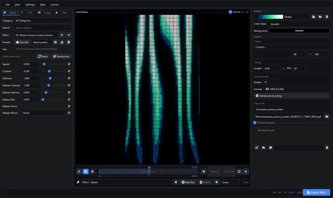This screenshot has height=198, width=333.
Task: Click the Export MP4 button
Action: (x=316, y=192)
